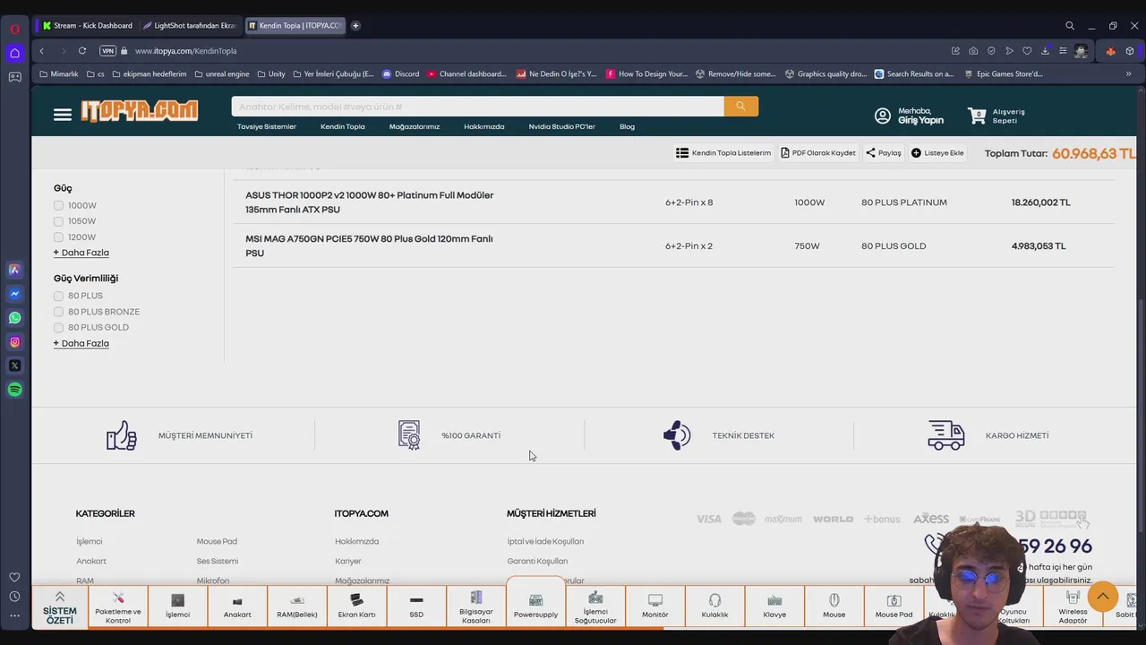Click the VPN badge in address bar

[108, 51]
